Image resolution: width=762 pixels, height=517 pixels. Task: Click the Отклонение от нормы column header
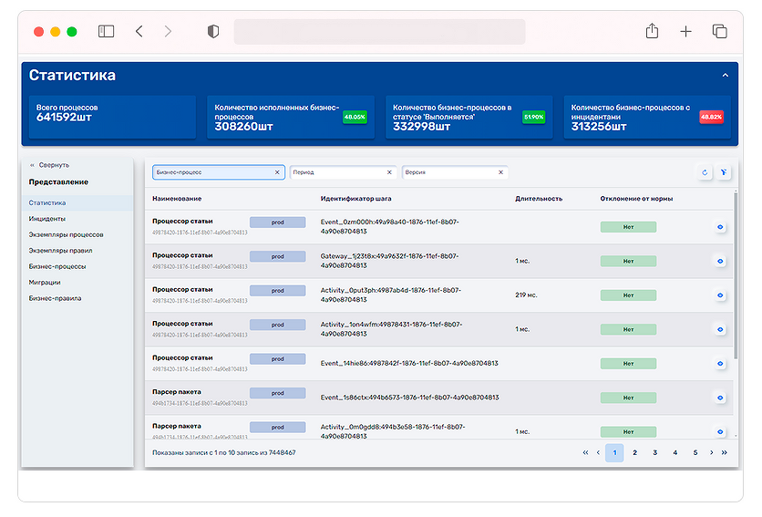pos(636,199)
